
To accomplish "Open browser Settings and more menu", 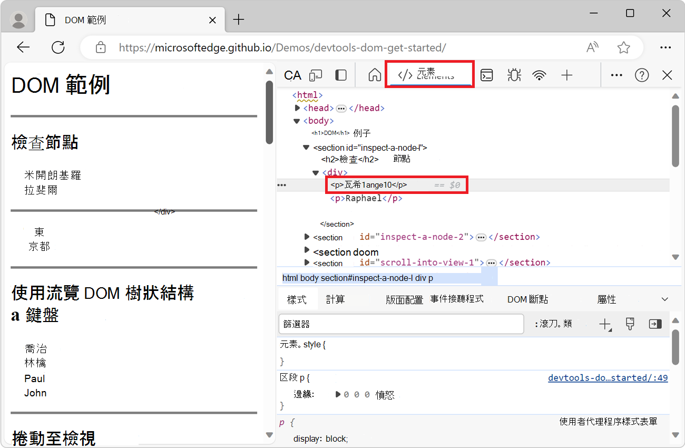I will click(x=666, y=47).
